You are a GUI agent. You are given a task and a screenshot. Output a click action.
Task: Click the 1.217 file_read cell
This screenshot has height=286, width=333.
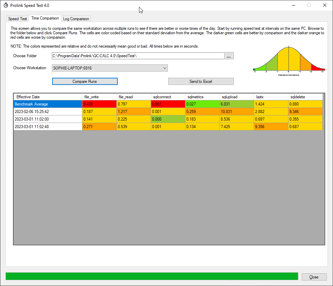(x=134, y=112)
